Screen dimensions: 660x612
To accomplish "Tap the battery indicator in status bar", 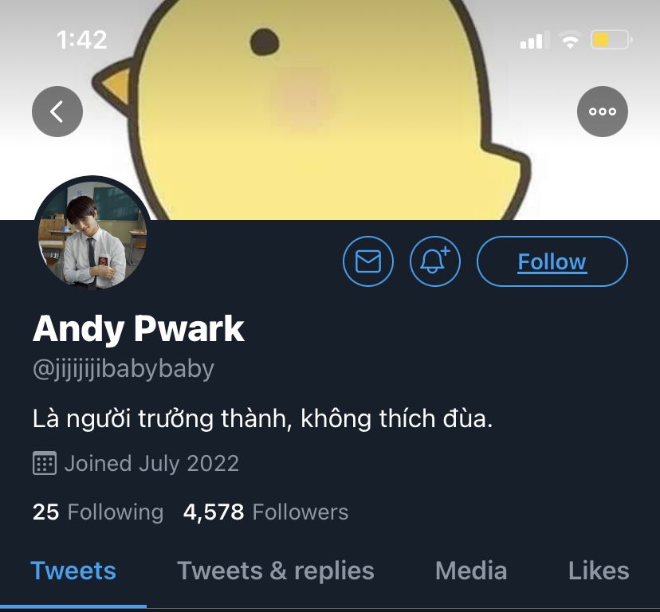I will (x=611, y=40).
